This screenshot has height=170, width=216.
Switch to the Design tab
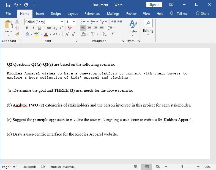[56, 14]
